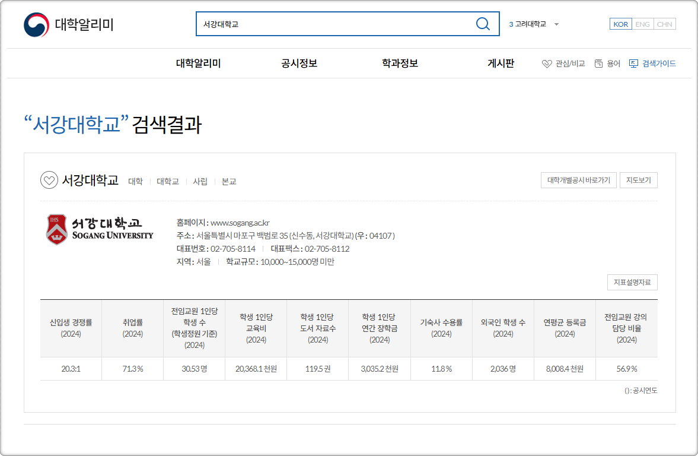Open the 3 고려대학교 trending keyword
The height and width of the screenshot is (456, 698).
tap(528, 24)
